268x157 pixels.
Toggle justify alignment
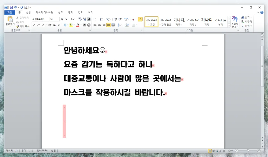point(108,25)
